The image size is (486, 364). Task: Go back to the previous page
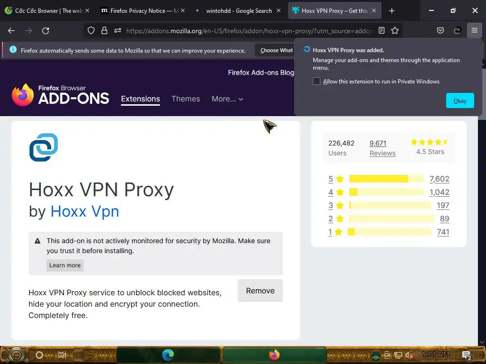[x=11, y=31]
